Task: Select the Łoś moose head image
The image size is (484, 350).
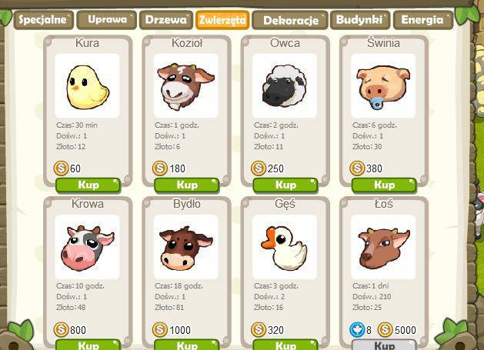Action: (x=383, y=247)
